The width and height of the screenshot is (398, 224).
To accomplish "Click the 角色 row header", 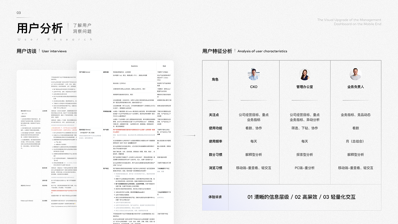I will pyautogui.click(x=215, y=79).
